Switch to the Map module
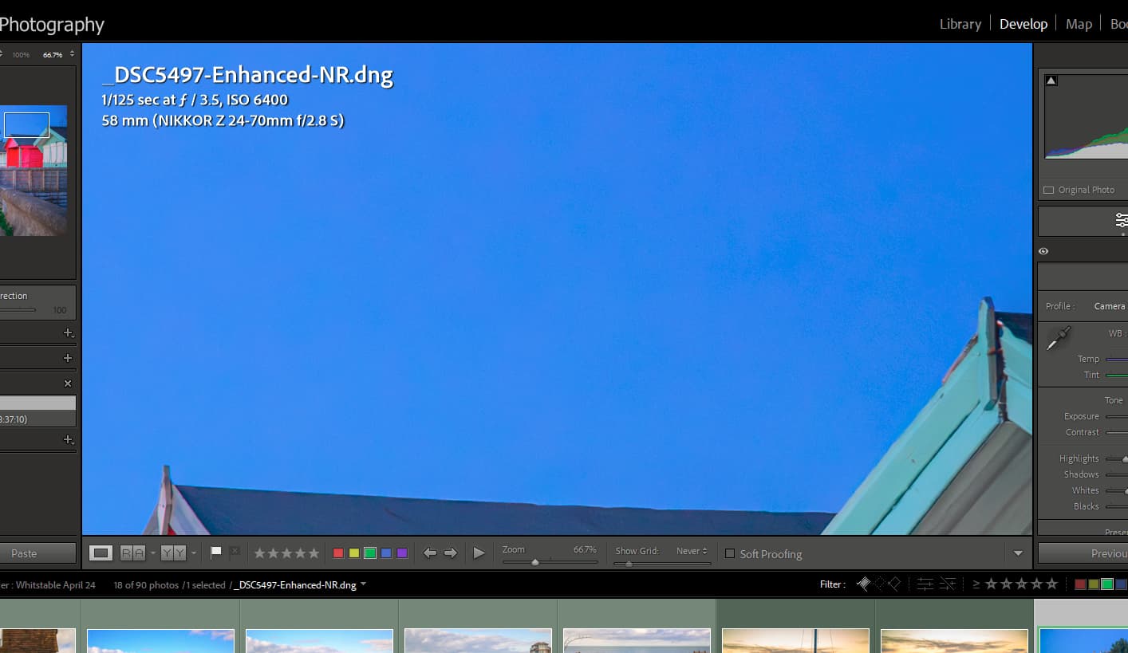The width and height of the screenshot is (1128, 653). (1079, 24)
